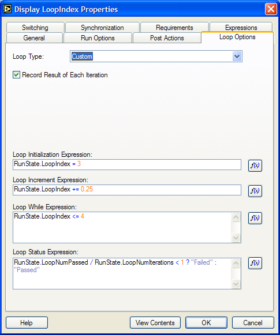Open f(x) browser for Loop Status Expression

coord(255,263)
